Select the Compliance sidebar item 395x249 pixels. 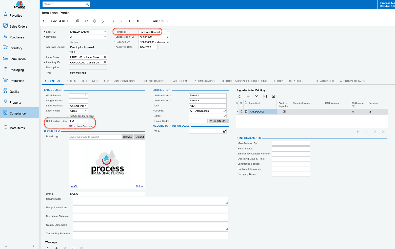[x=20, y=113]
